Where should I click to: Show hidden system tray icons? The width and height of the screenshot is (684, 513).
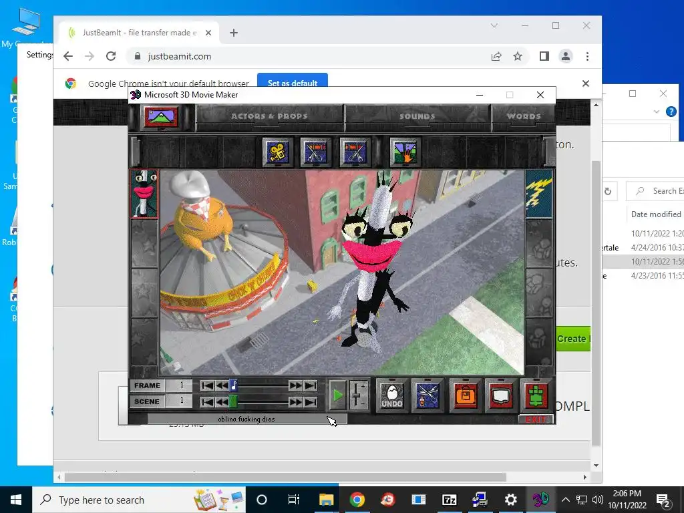tap(565, 500)
